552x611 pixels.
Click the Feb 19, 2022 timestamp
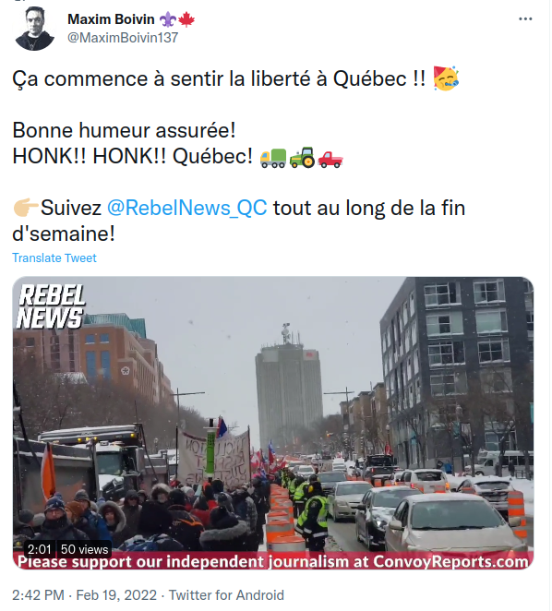pos(116,595)
